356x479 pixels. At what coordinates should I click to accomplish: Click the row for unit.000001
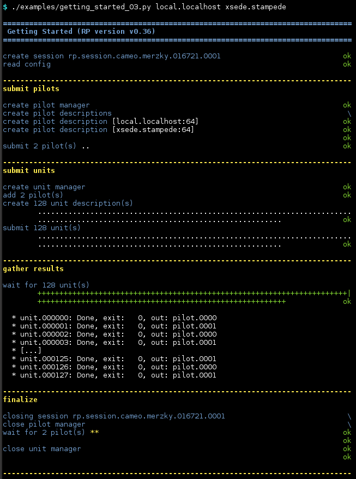tap(114, 326)
